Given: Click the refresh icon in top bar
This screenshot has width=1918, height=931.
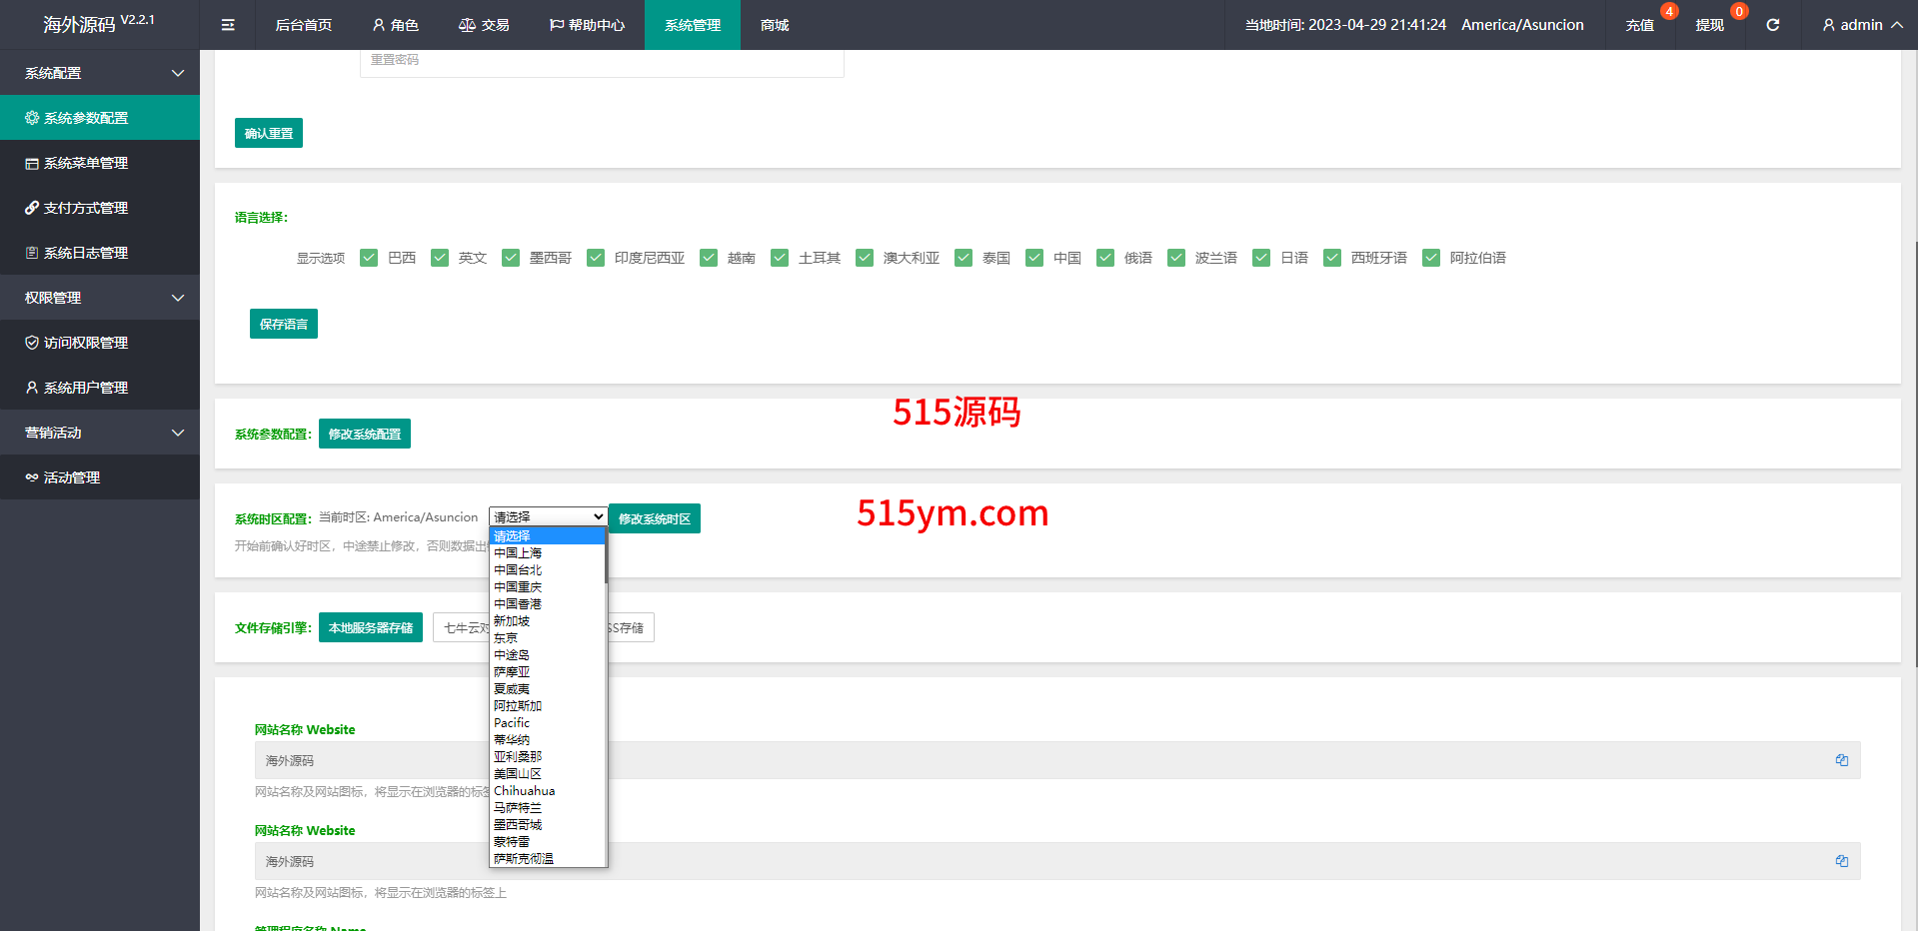Looking at the screenshot, I should click(1772, 25).
